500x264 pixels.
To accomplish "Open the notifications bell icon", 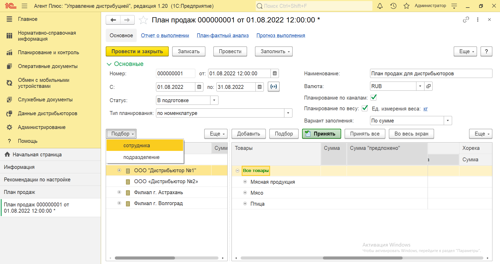I will (380, 6).
